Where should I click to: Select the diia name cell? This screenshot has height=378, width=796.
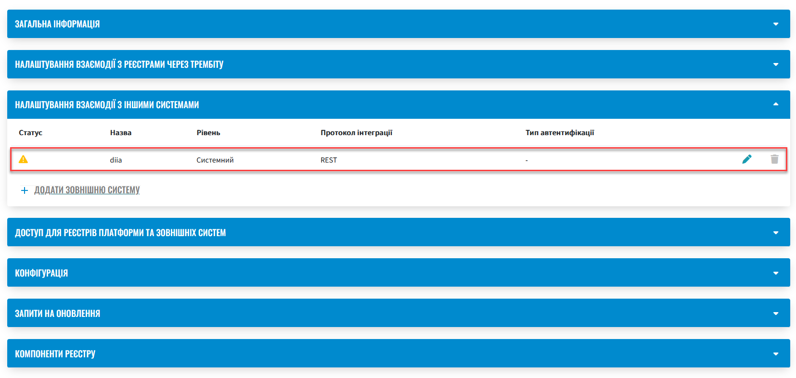116,160
